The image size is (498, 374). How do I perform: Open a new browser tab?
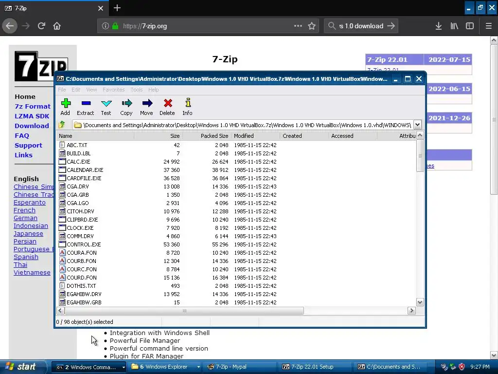click(x=117, y=8)
